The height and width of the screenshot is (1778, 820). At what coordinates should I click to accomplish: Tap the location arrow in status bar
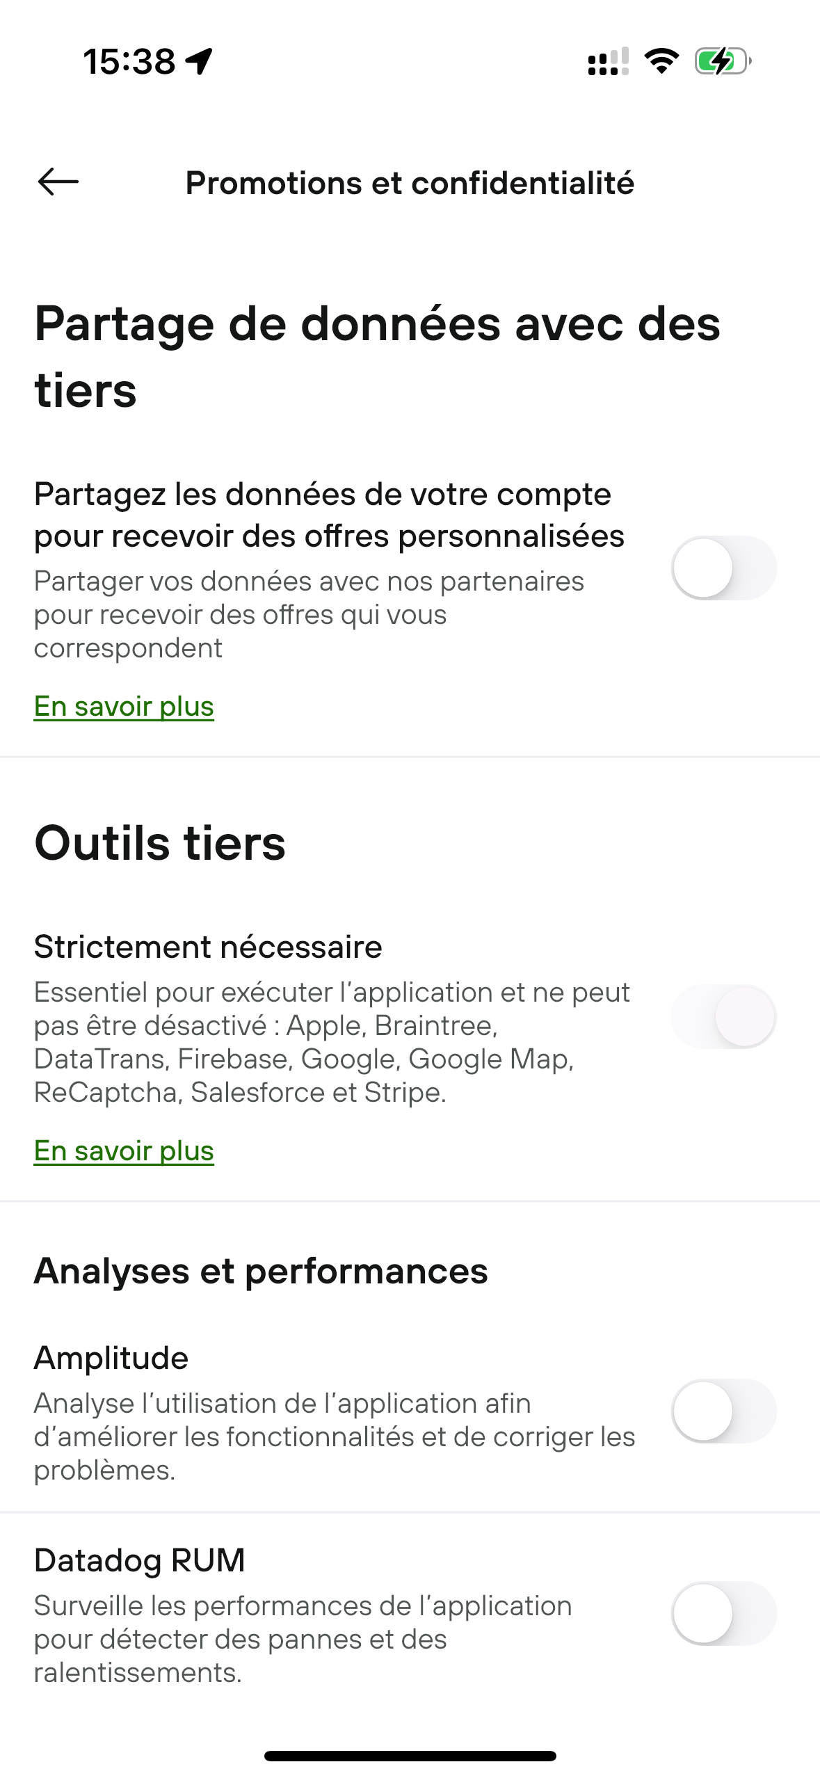click(x=199, y=61)
